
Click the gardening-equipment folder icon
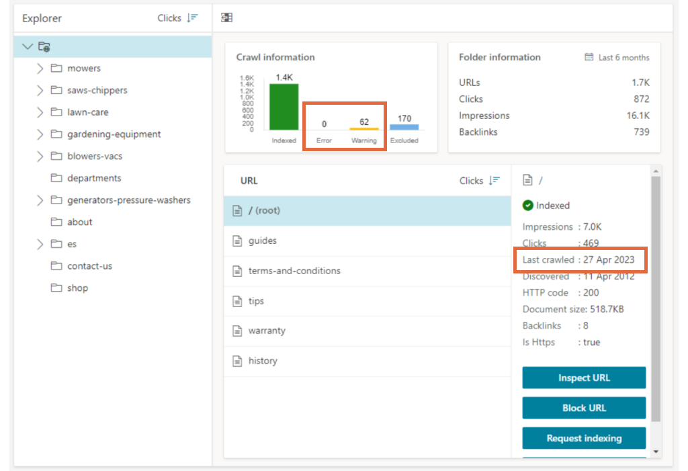tap(56, 134)
